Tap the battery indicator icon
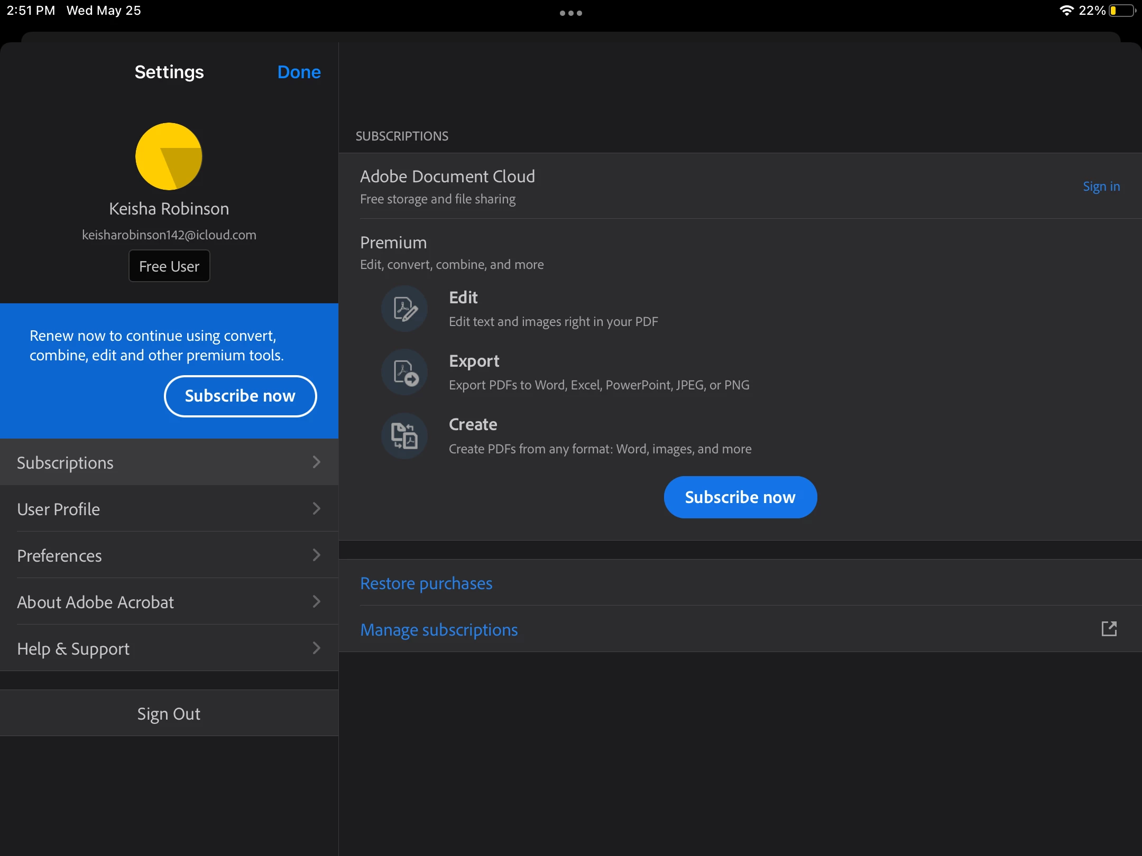Viewport: 1142px width, 856px height. click(1122, 11)
